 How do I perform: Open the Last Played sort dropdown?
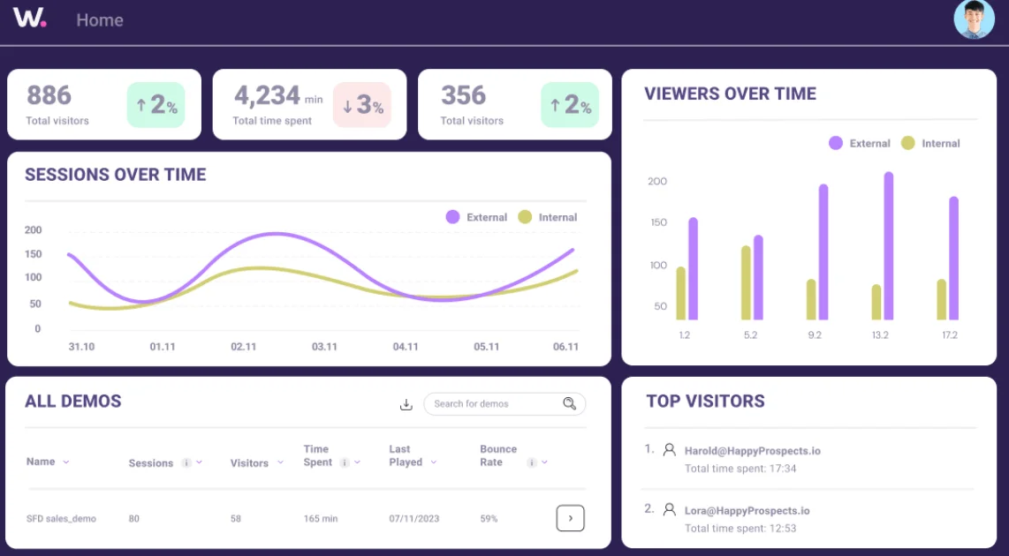tap(434, 462)
